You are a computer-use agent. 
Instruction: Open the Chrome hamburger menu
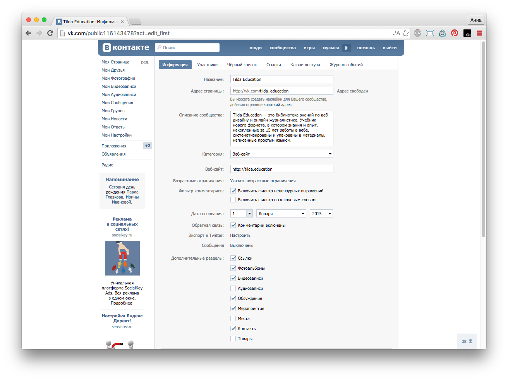pos(479,33)
